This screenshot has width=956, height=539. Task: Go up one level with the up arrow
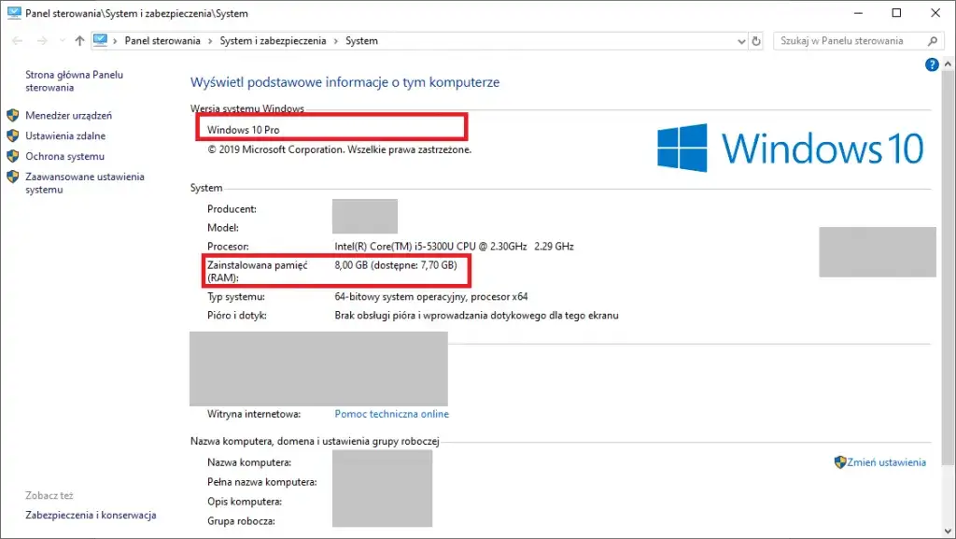point(77,40)
